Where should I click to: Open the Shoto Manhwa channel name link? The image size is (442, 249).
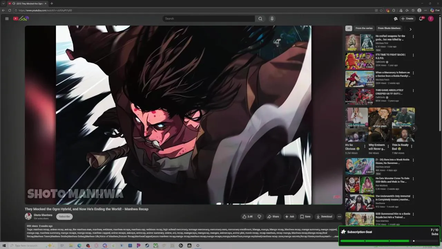click(x=43, y=215)
